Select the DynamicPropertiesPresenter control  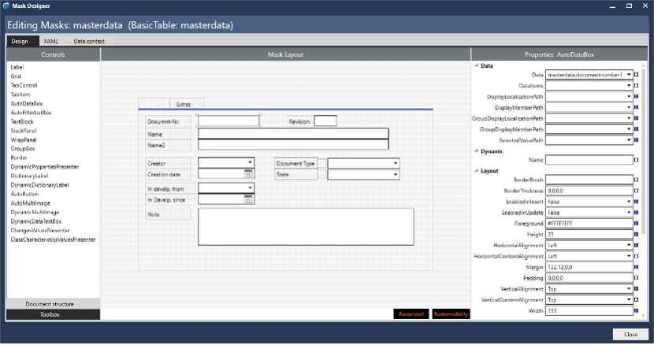pos(45,167)
